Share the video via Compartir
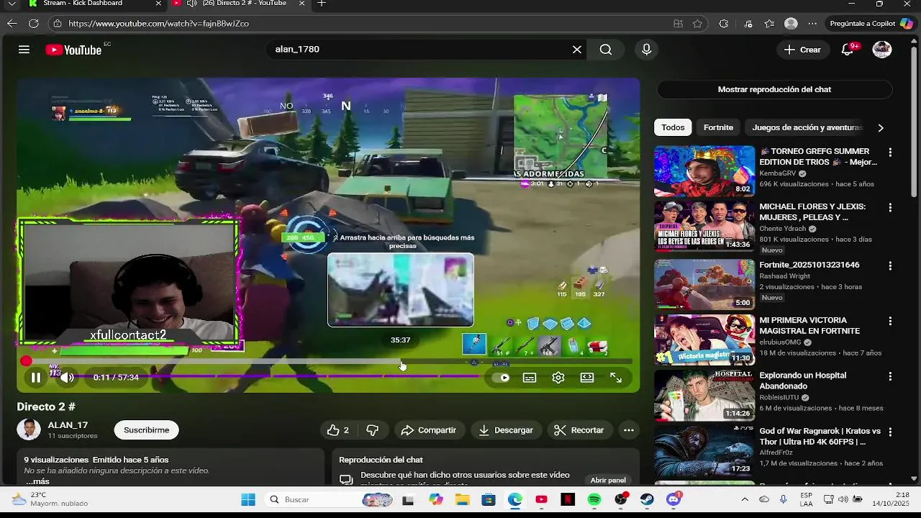 coord(429,430)
